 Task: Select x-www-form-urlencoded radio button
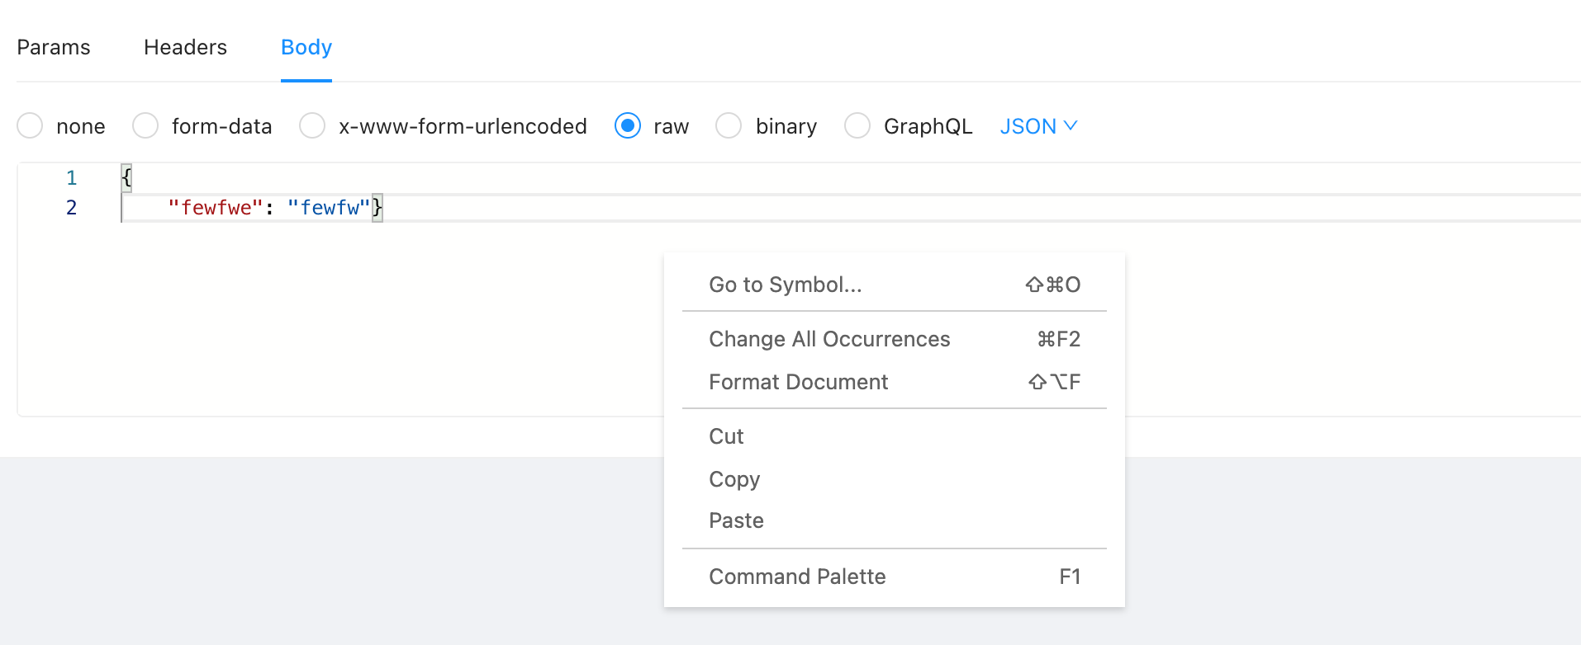pos(312,126)
